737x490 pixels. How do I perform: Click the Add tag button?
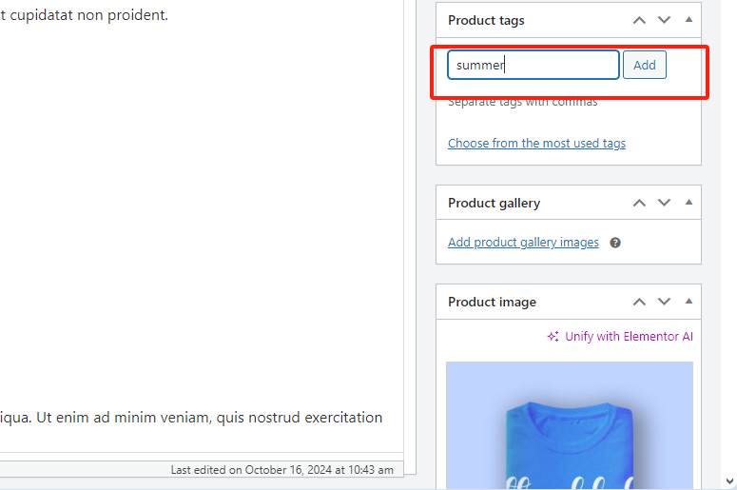coord(645,65)
